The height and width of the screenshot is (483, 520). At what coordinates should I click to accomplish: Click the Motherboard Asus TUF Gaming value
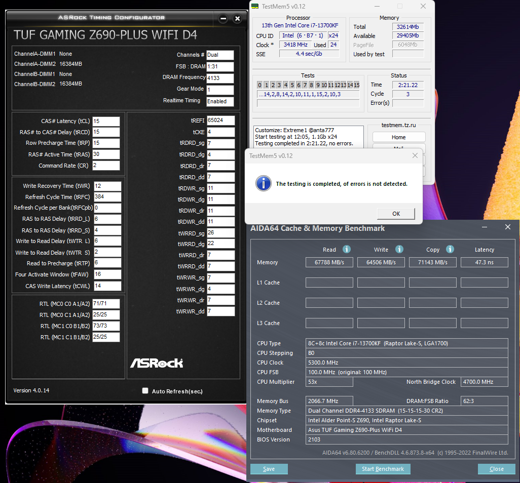point(406,430)
